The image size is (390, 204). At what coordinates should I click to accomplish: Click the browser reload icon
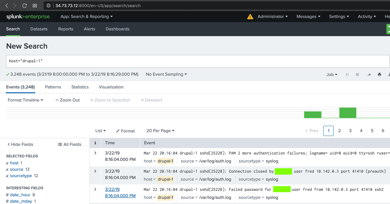click(24, 6)
